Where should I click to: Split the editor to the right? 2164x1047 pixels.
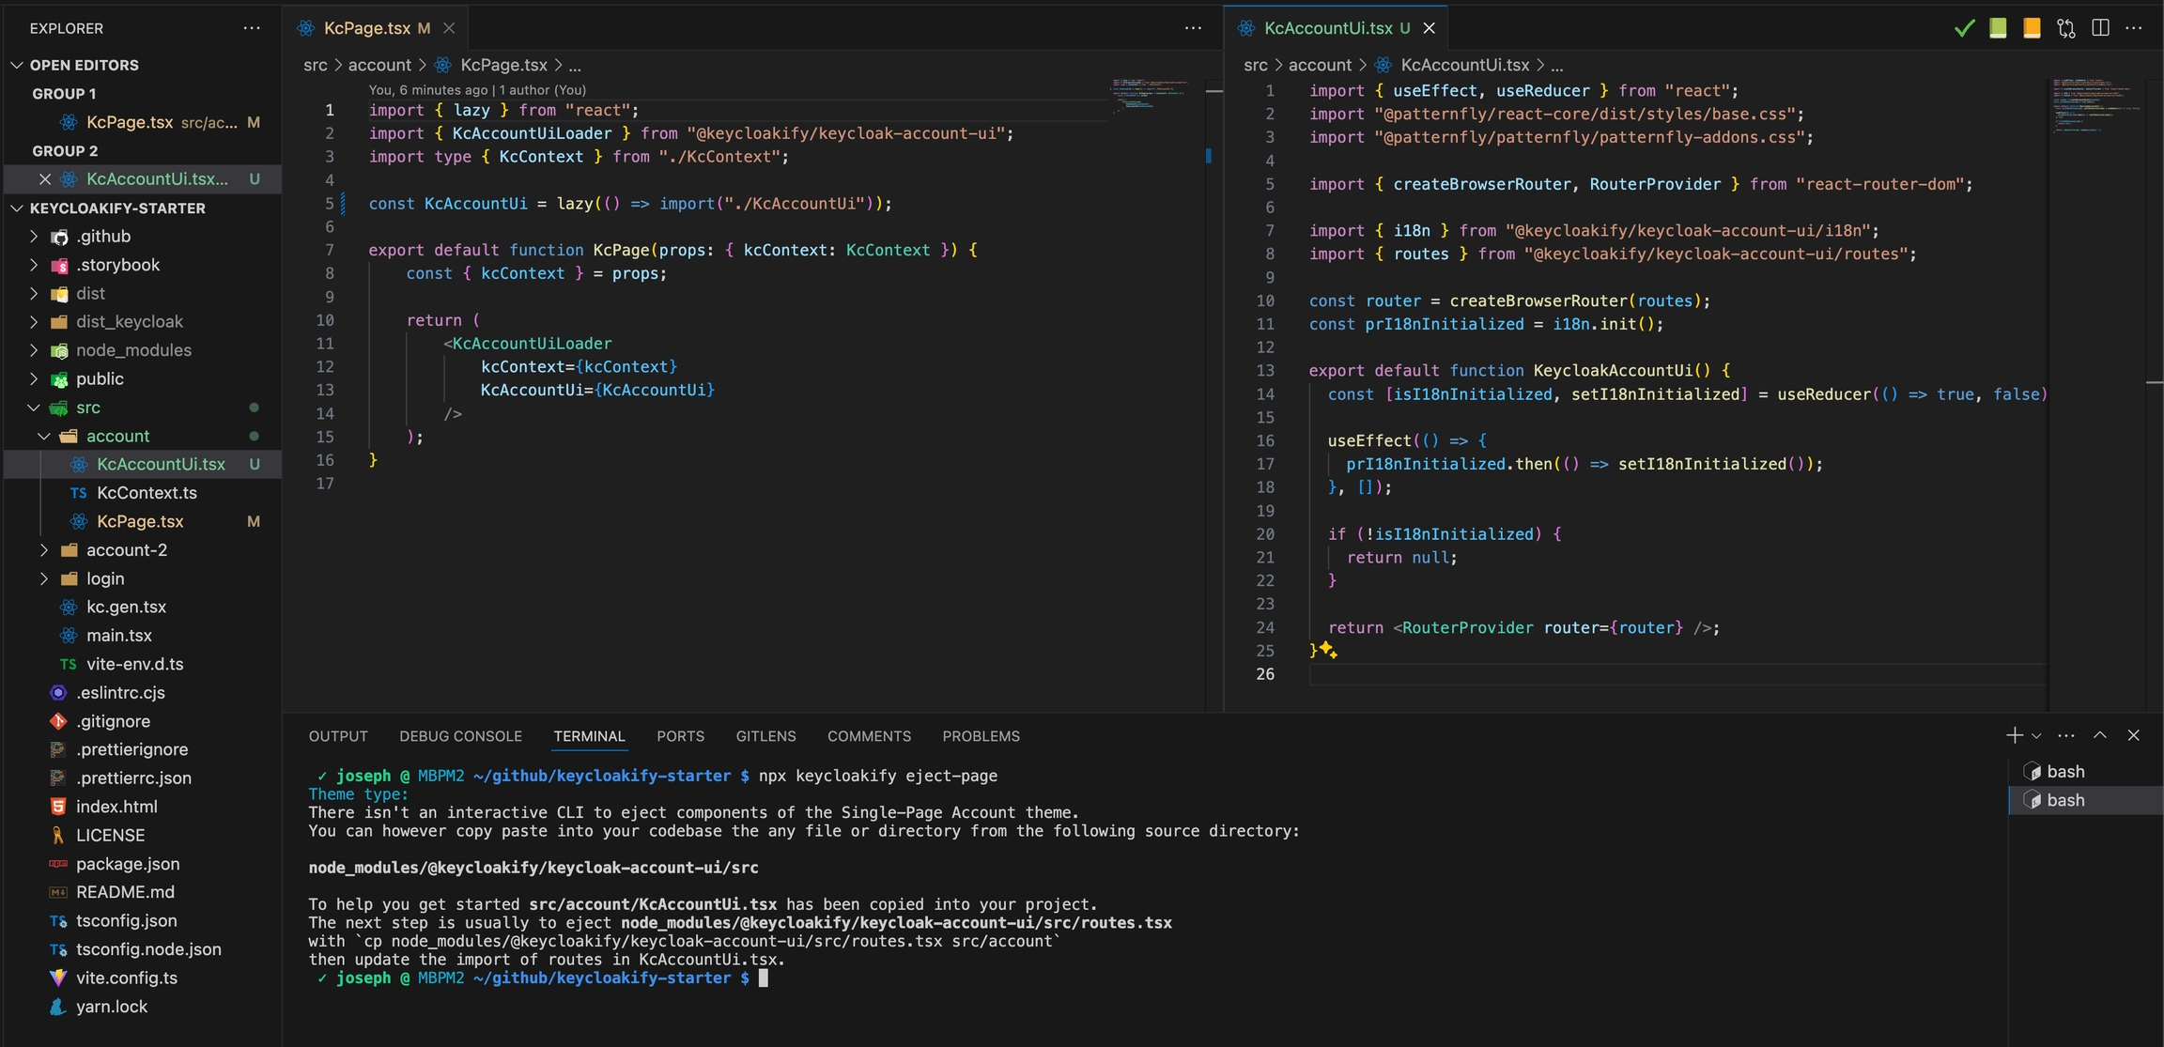click(x=2101, y=28)
